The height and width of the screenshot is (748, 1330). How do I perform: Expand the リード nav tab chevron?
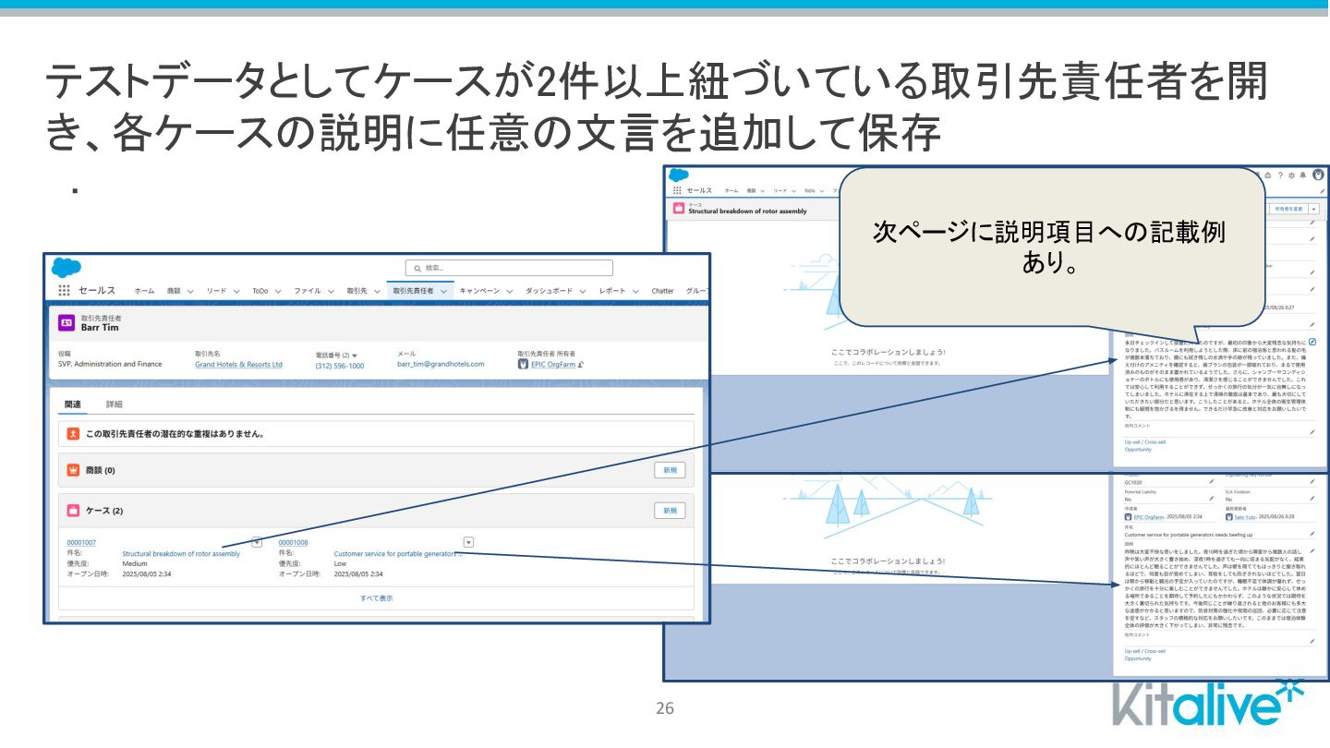[236, 291]
